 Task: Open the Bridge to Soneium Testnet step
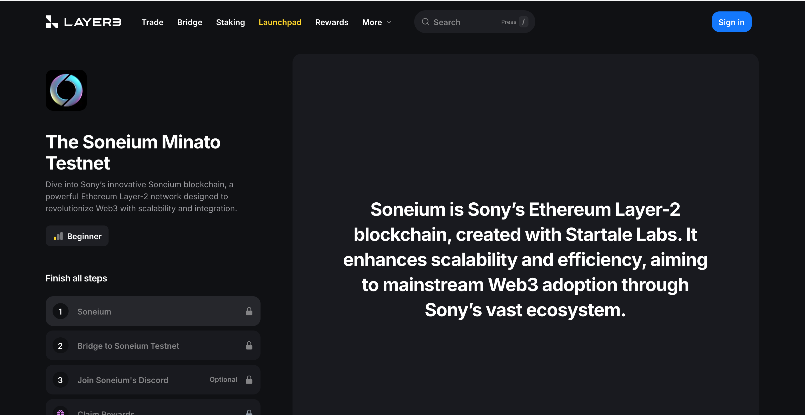tap(153, 346)
